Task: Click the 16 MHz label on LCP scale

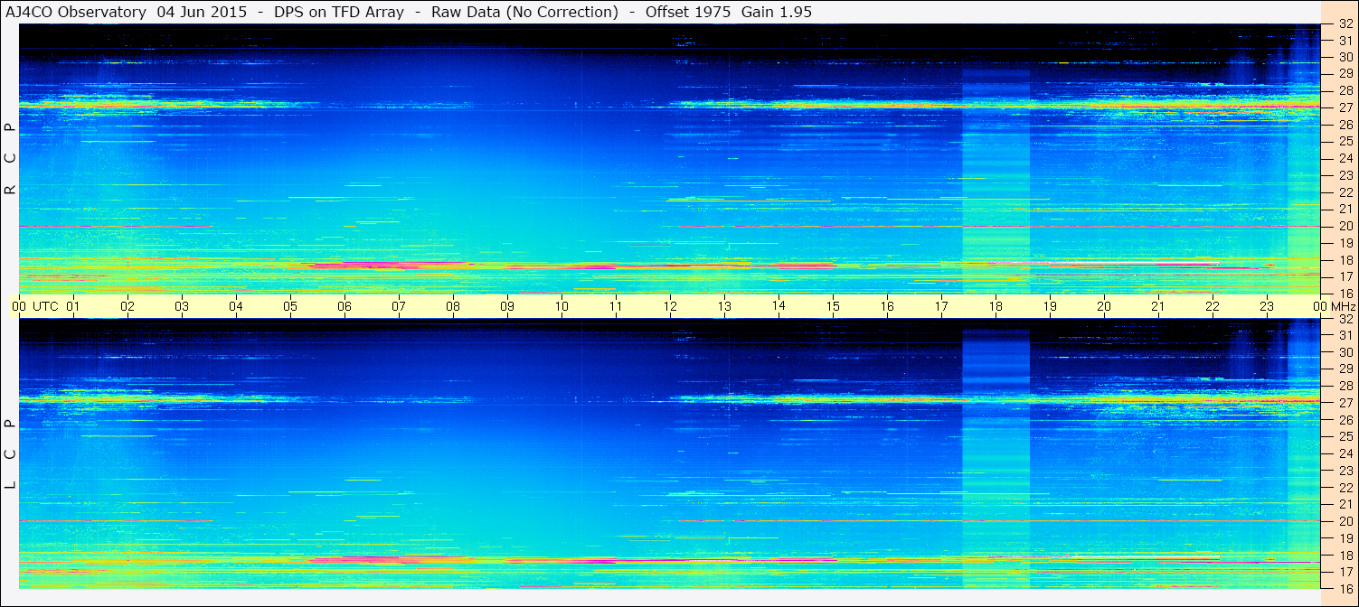Action: [1345, 589]
